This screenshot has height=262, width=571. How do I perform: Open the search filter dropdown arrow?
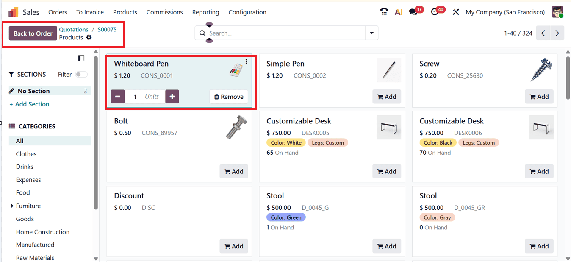coord(371,33)
